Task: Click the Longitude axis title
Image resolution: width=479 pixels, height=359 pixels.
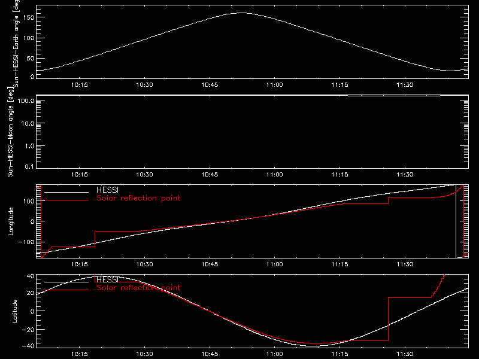Action: tap(11, 221)
